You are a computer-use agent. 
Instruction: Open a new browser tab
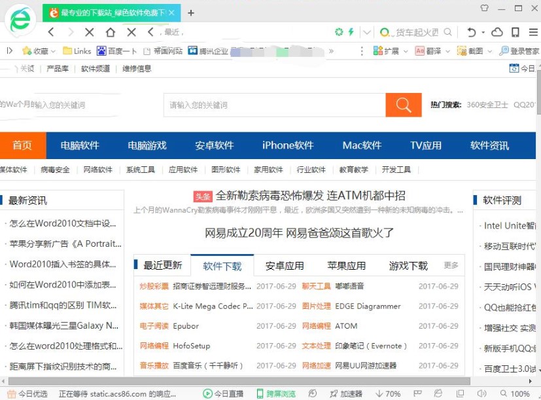click(x=191, y=12)
